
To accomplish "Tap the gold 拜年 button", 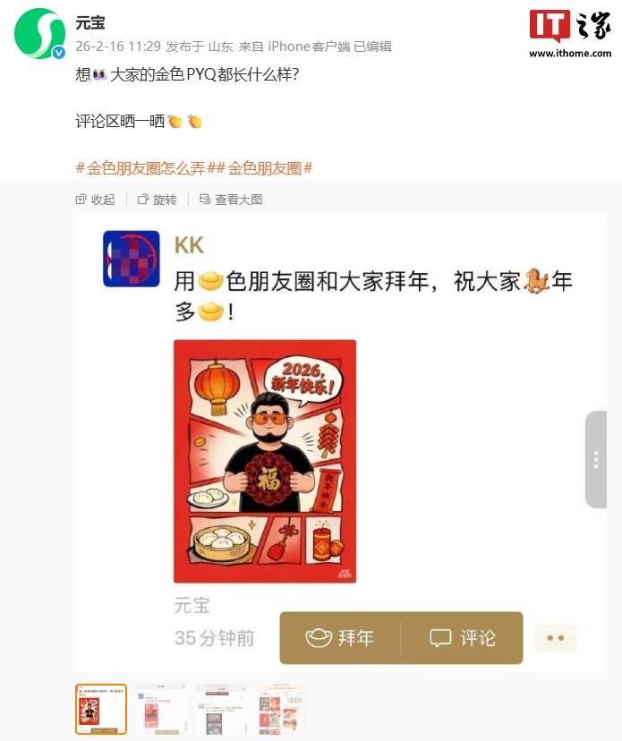I will point(340,638).
